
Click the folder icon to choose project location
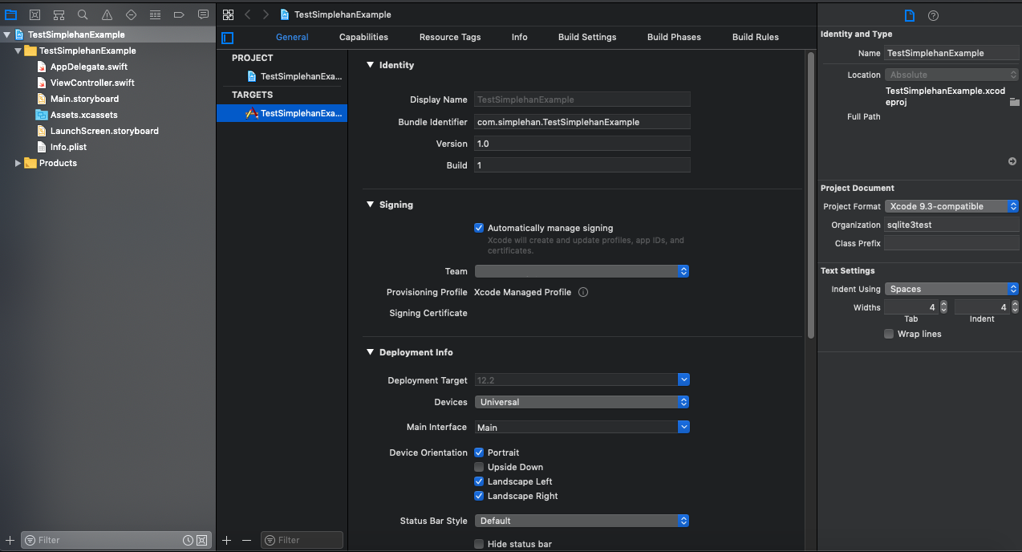coord(1014,102)
